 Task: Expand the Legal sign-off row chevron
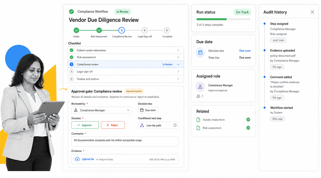point(178,71)
